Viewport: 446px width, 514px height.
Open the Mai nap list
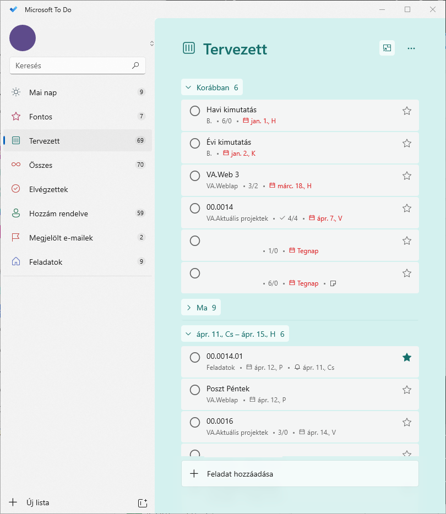43,92
